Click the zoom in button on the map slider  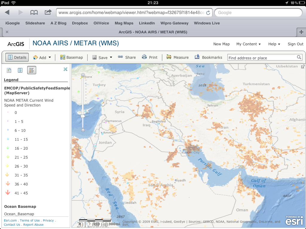point(83,75)
